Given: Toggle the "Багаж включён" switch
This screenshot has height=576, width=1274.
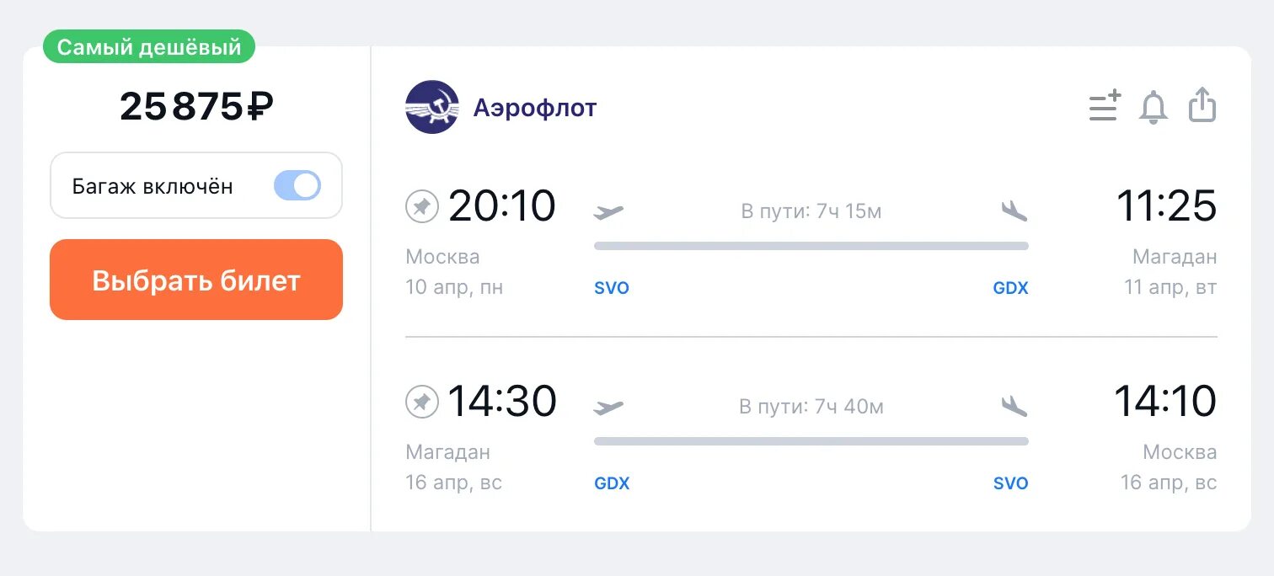Looking at the screenshot, I should click(x=297, y=185).
